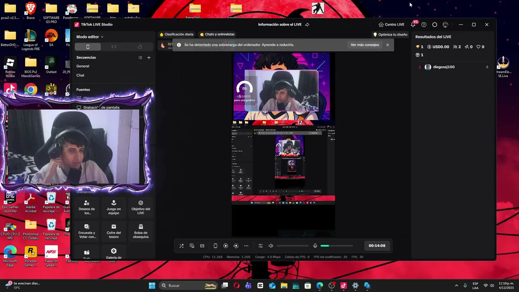
Task: Open Cofre del tesoro tile
Action: [x=114, y=231]
